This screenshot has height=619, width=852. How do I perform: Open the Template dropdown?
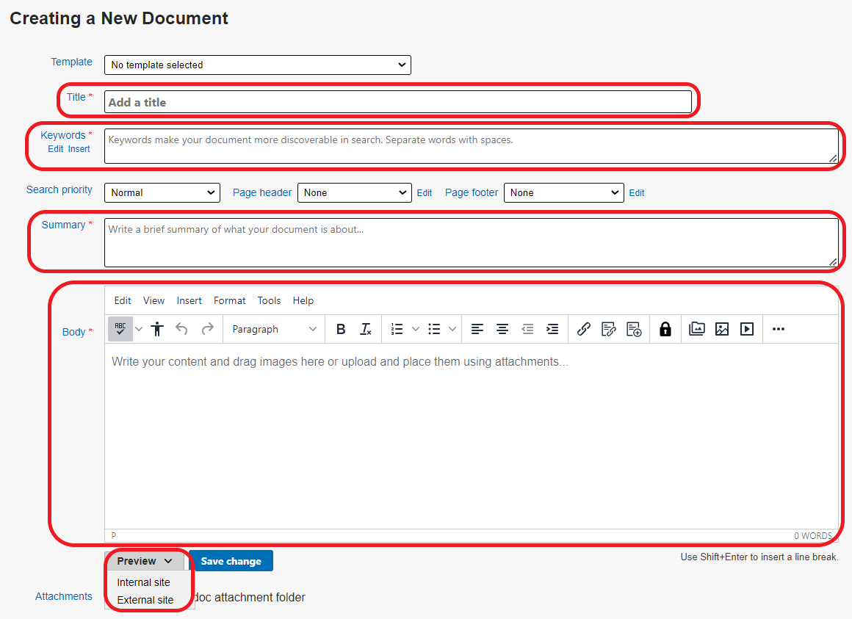click(x=258, y=65)
